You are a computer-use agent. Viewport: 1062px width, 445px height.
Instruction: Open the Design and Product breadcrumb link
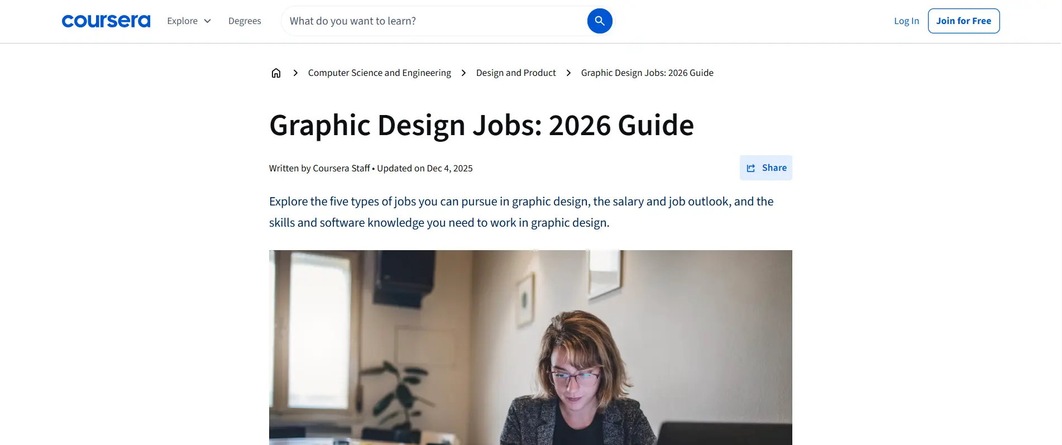click(x=516, y=73)
